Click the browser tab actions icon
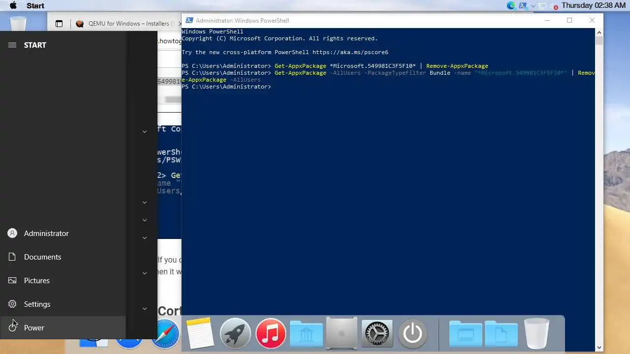 tap(59, 24)
